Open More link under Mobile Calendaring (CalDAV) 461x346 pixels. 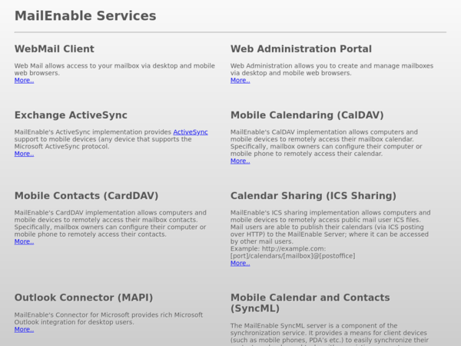240,161
